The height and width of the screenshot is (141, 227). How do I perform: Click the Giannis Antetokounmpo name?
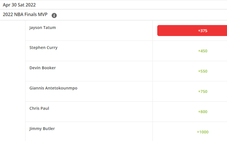(53, 88)
